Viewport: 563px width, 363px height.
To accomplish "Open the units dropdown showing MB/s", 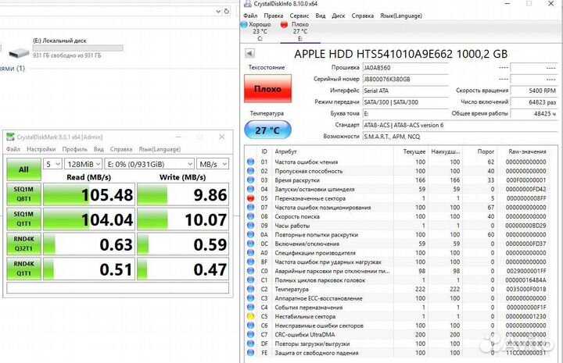I will pos(213,164).
